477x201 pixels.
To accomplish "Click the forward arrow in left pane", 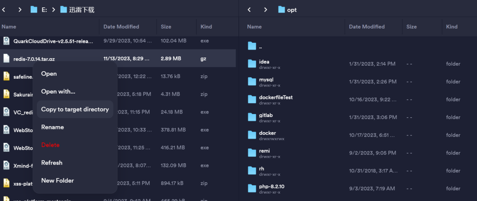I will point(20,9).
